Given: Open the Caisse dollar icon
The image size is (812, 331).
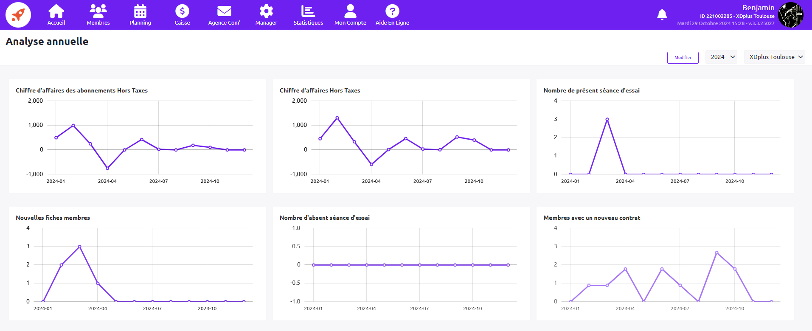Looking at the screenshot, I should coord(182,11).
